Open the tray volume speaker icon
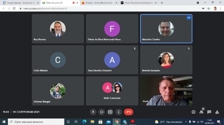This screenshot has height=125, width=224. coord(202,122)
